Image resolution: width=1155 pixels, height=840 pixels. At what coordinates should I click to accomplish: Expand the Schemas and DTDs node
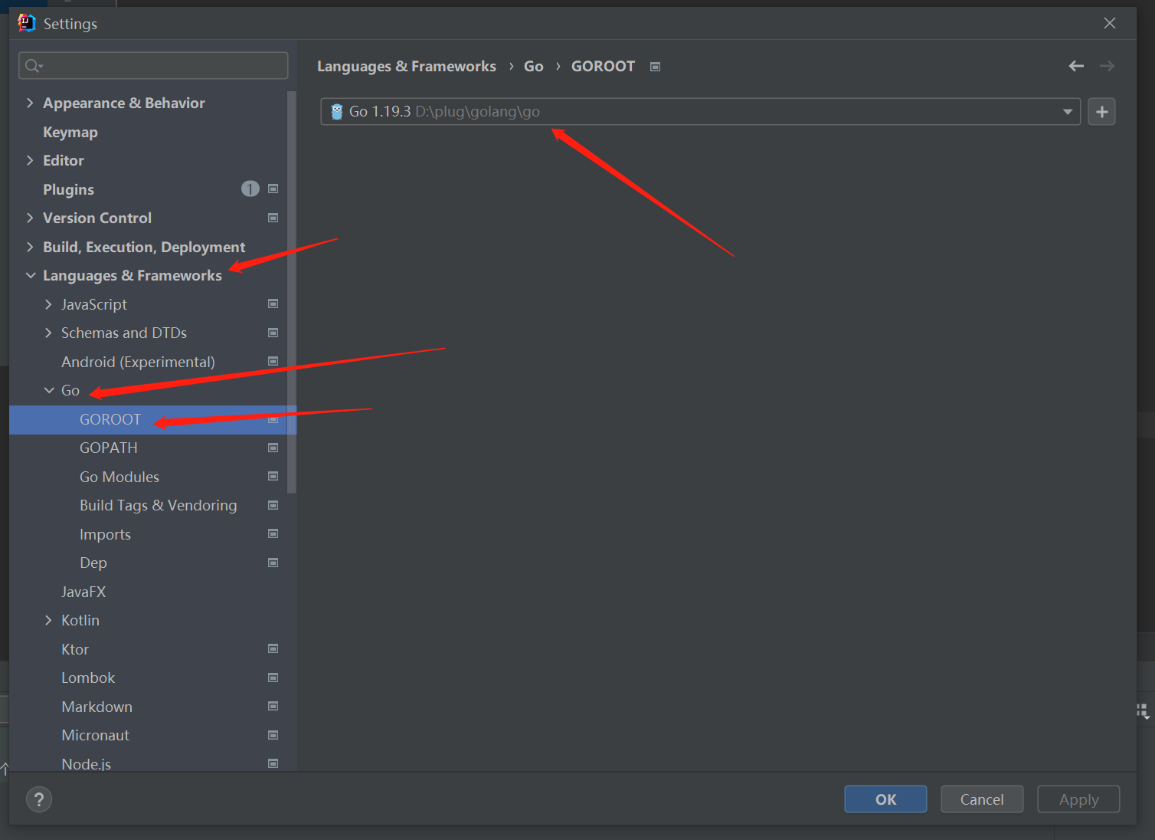[48, 333]
